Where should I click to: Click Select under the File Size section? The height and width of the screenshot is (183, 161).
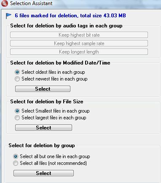point(43,128)
